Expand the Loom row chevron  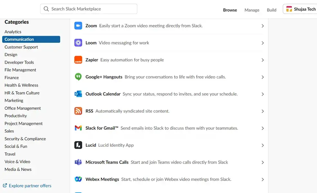[263, 43]
